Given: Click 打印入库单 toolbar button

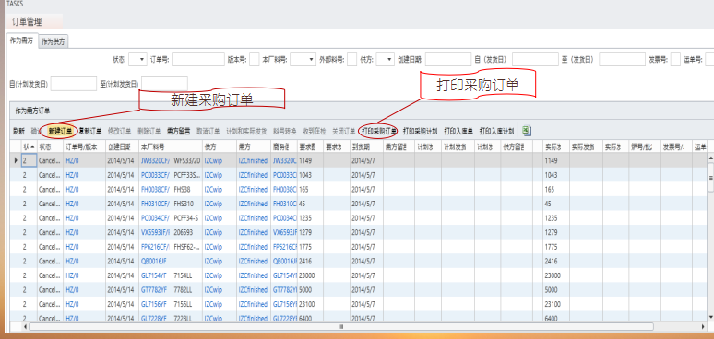Looking at the screenshot, I should (458, 132).
